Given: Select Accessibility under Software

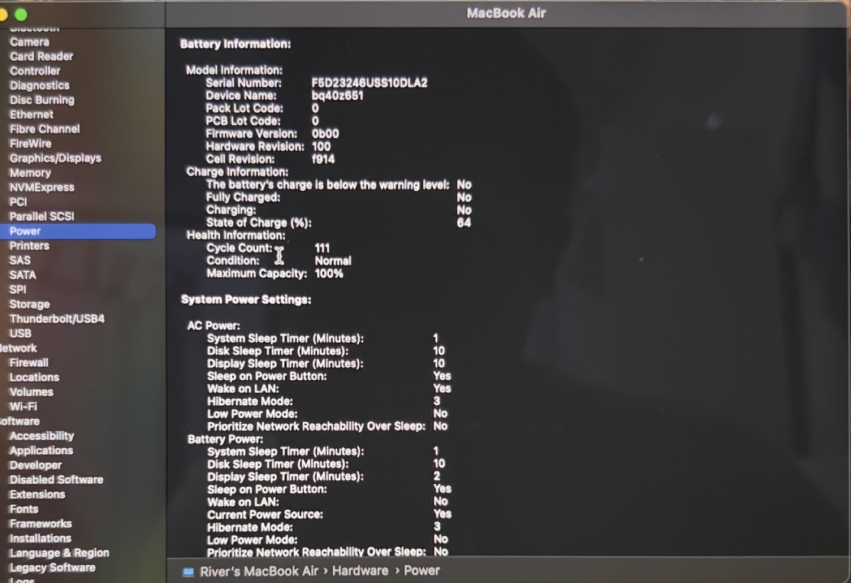Looking at the screenshot, I should point(41,436).
